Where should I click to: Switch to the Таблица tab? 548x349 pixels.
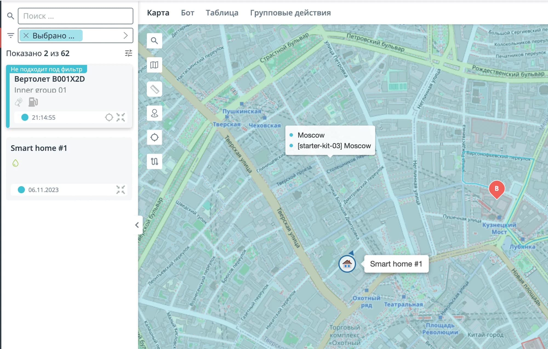(222, 13)
